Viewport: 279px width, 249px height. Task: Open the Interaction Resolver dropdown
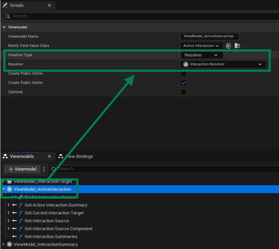[260, 64]
